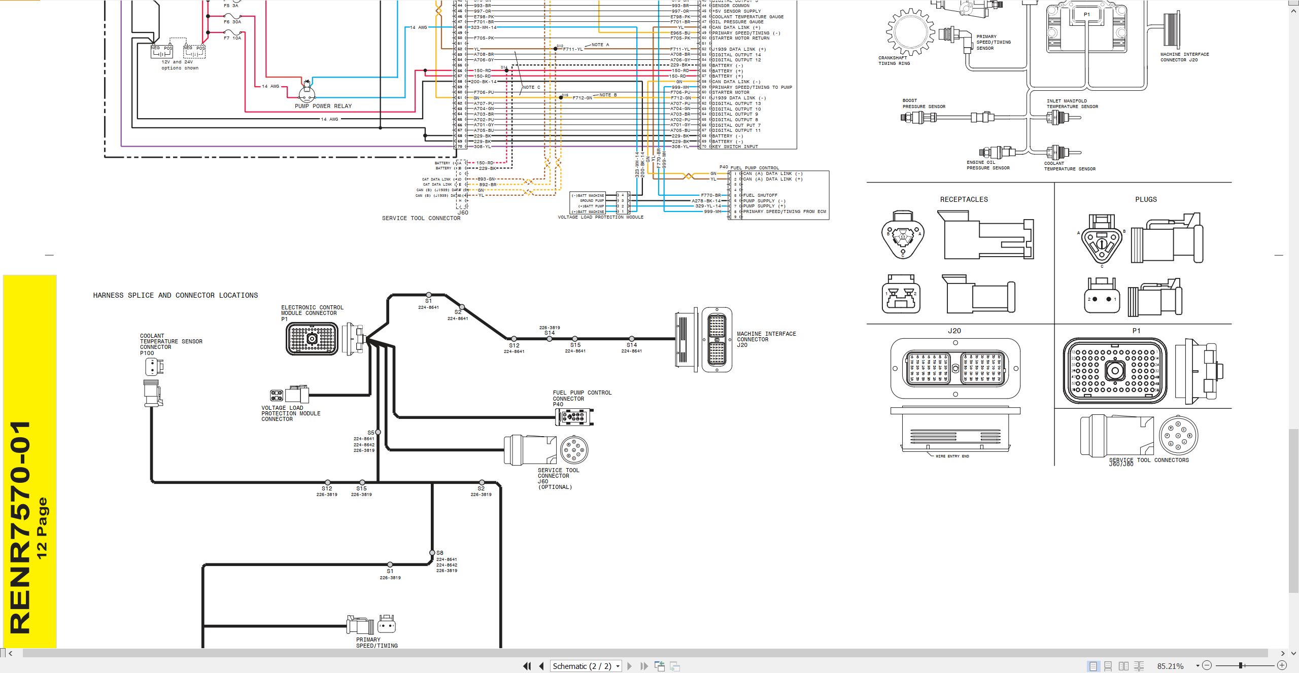Click the zoom out minus button
This screenshot has height=673, width=1299.
[x=1207, y=665]
